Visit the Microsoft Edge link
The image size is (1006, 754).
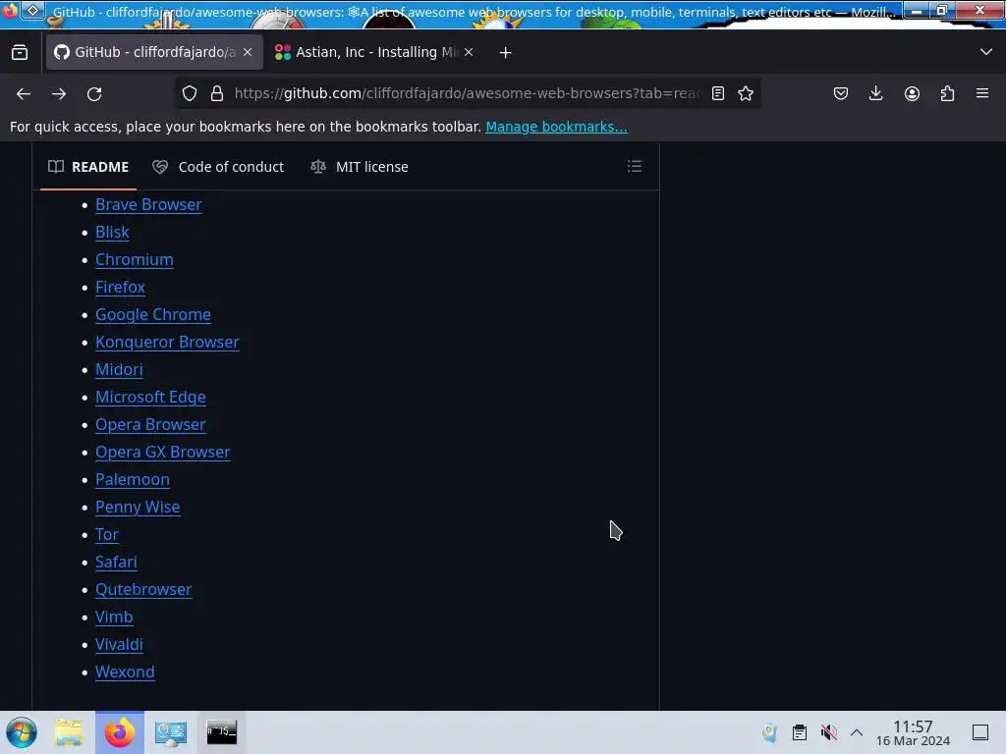(x=150, y=398)
